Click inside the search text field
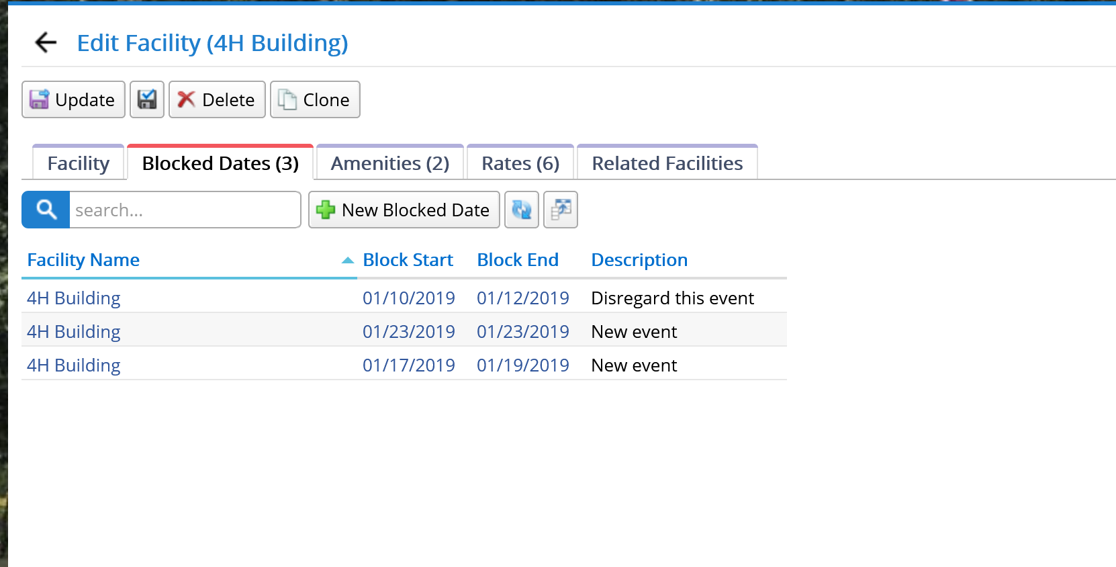This screenshot has height=567, width=1116. tap(185, 210)
